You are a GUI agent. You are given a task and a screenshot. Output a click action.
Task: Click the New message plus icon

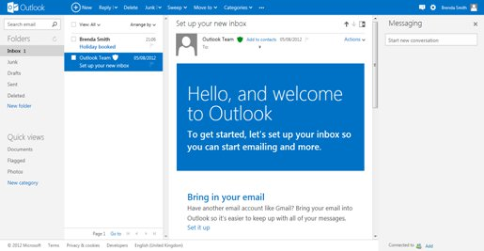point(76,7)
